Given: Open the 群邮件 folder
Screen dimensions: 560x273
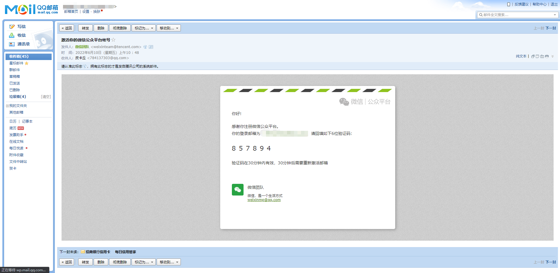Looking at the screenshot, I should pos(15,70).
